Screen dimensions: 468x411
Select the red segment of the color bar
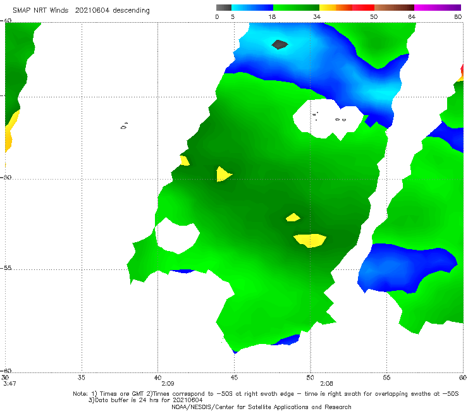point(363,8)
